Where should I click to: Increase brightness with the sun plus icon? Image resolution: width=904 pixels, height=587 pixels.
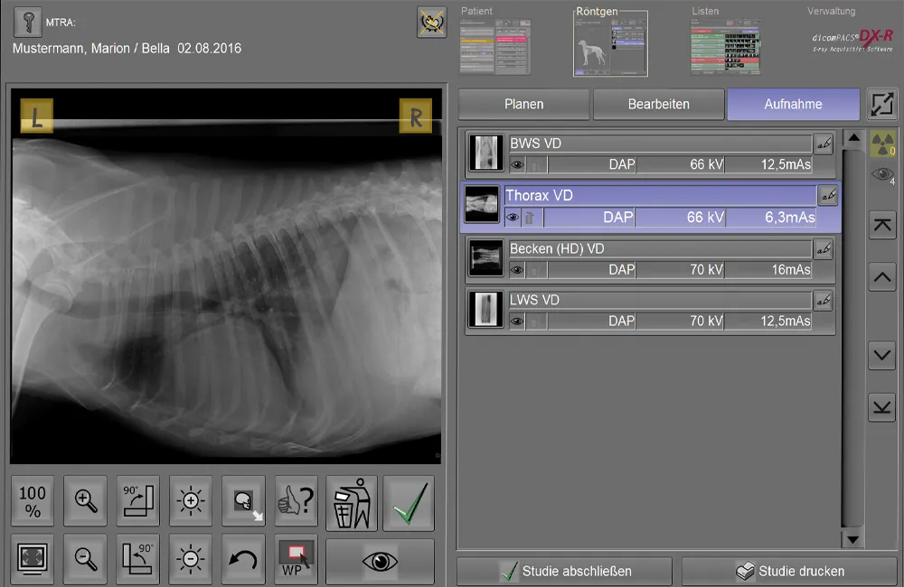coord(191,501)
